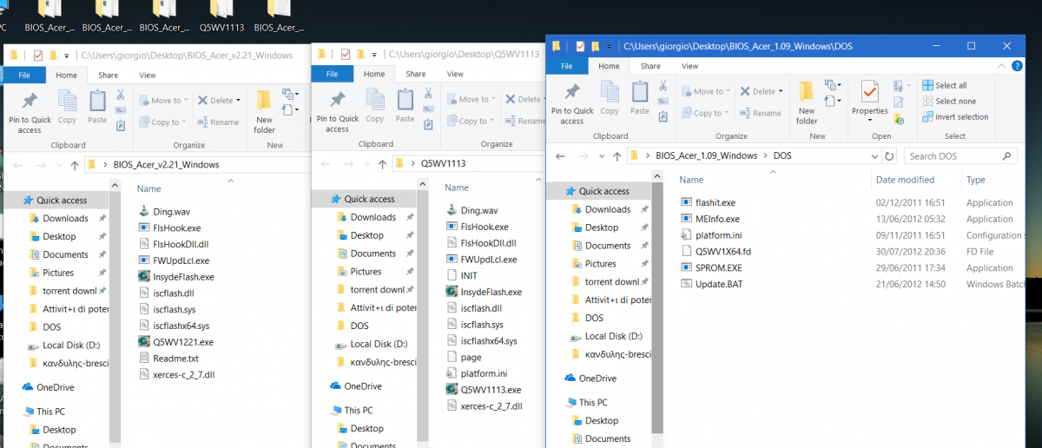Collapse Quick access tree in DOS window

(557, 191)
